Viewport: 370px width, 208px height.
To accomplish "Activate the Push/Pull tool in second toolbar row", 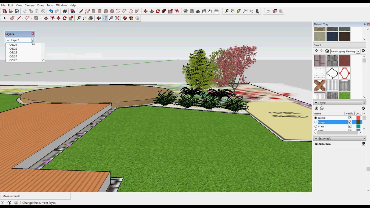I will click(46, 18).
